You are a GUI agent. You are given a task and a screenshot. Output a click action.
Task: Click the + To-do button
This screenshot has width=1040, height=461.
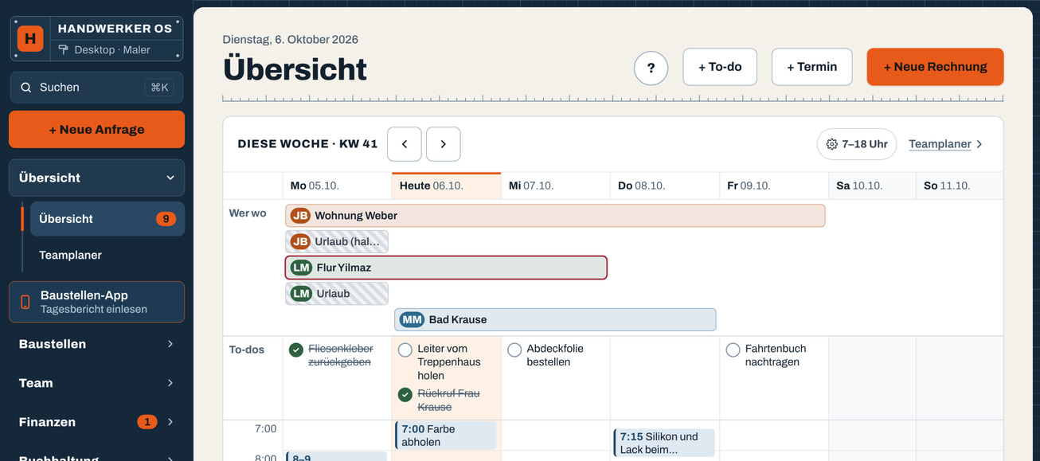pos(720,67)
